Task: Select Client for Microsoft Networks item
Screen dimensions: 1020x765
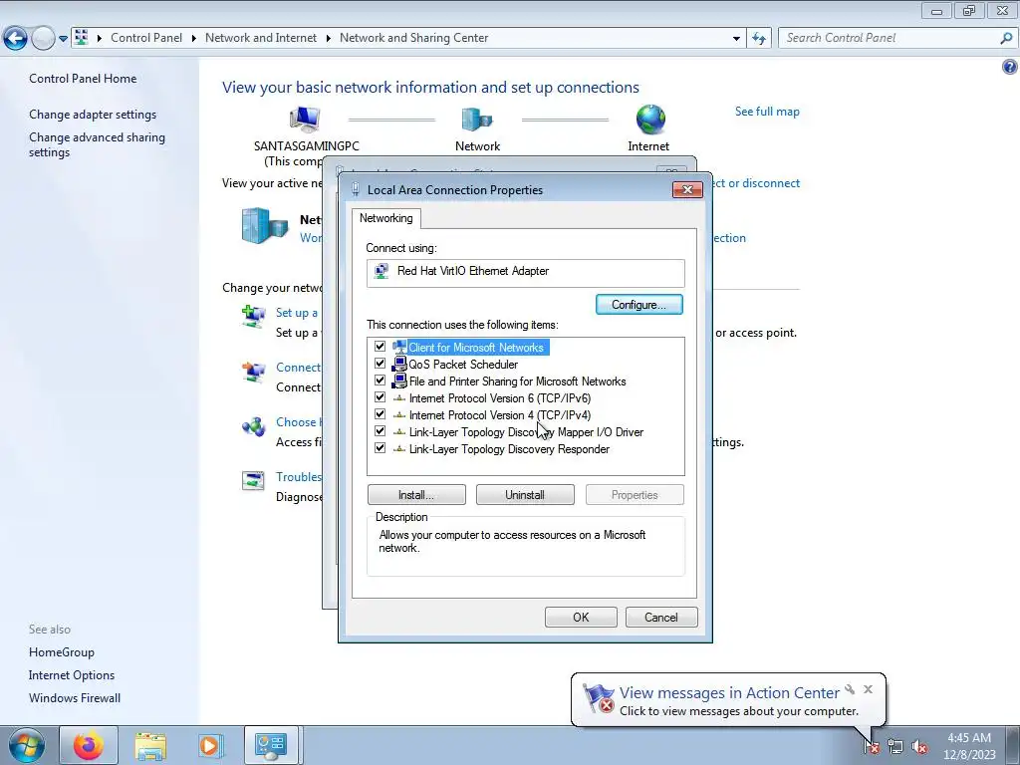Action: coord(475,348)
